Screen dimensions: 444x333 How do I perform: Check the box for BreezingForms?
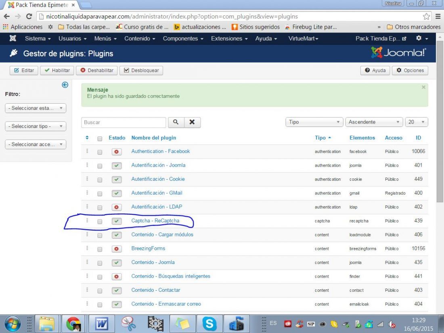point(100,249)
